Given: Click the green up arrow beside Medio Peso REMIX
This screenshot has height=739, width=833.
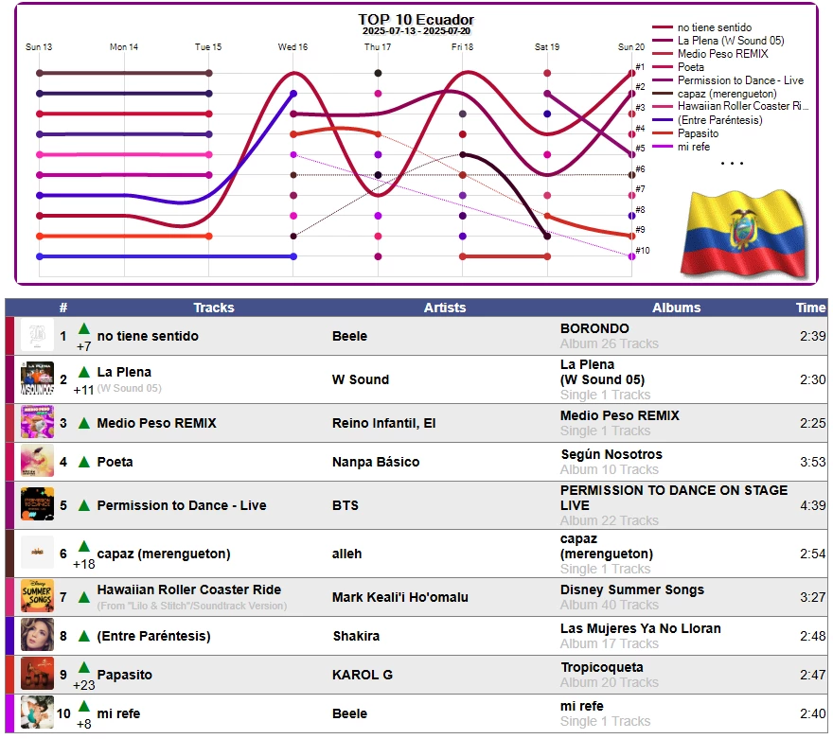Looking at the screenshot, I should click(84, 423).
